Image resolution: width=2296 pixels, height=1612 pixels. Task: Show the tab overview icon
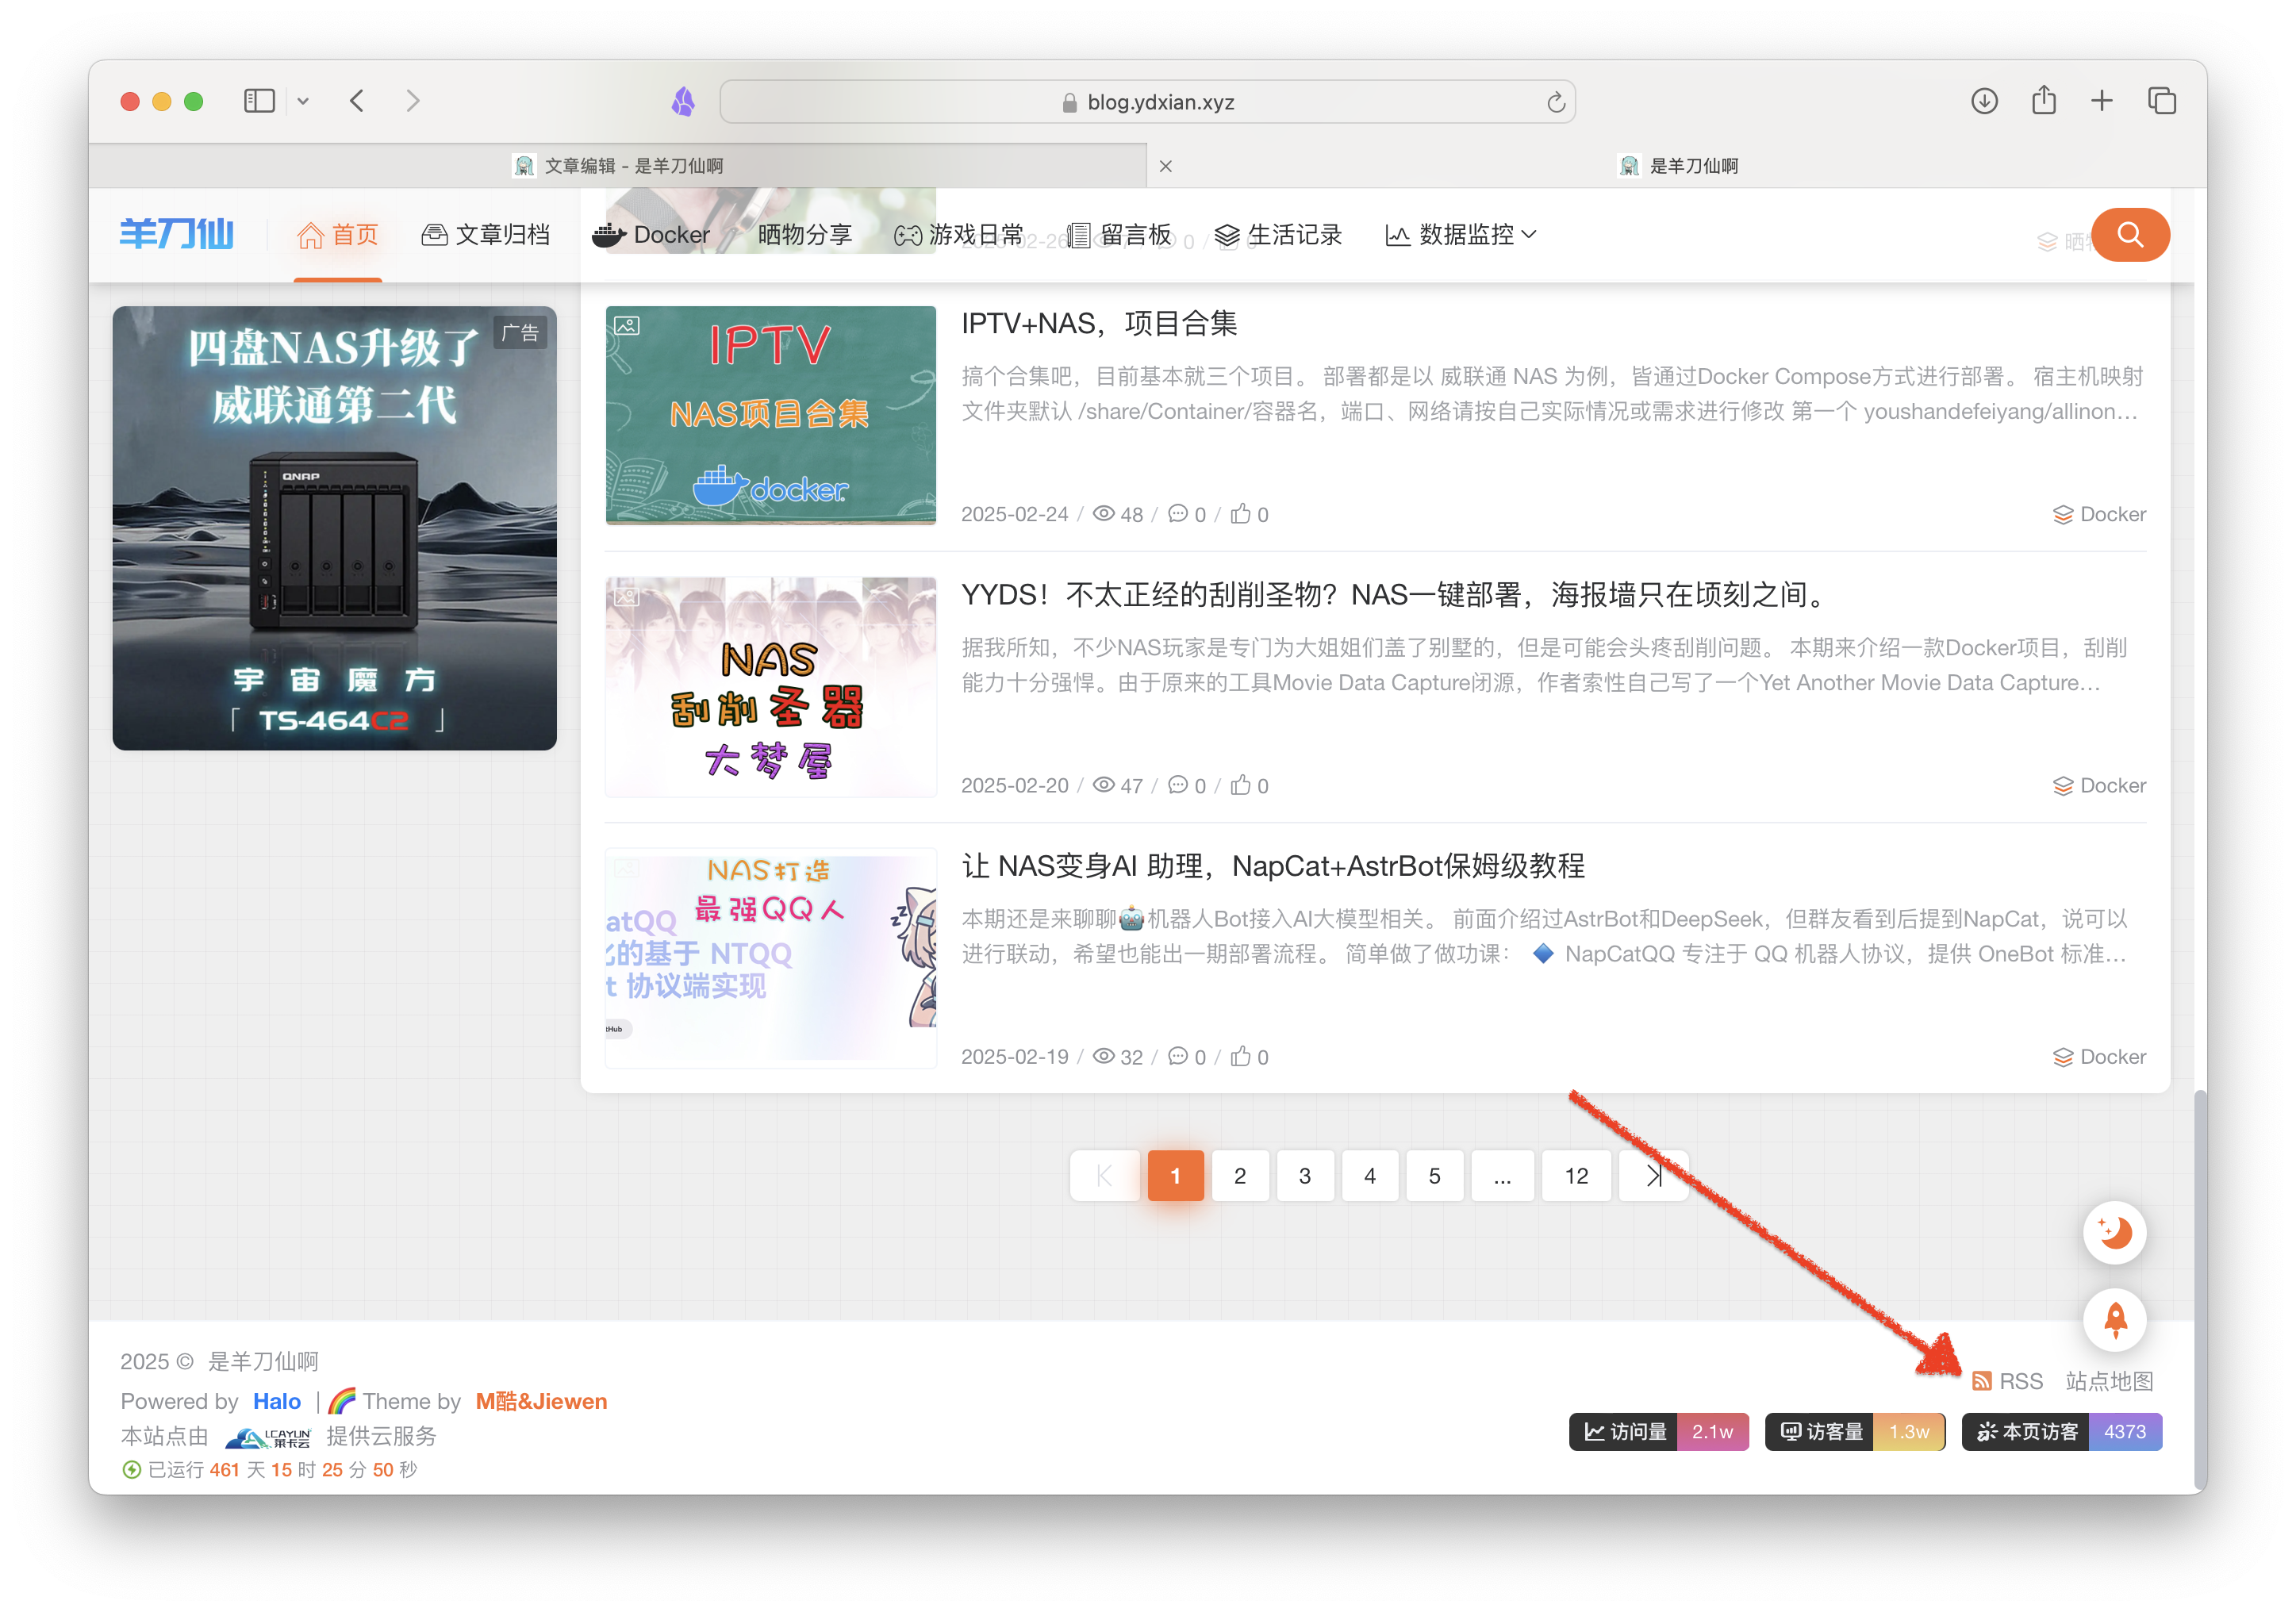pyautogui.click(x=2161, y=101)
